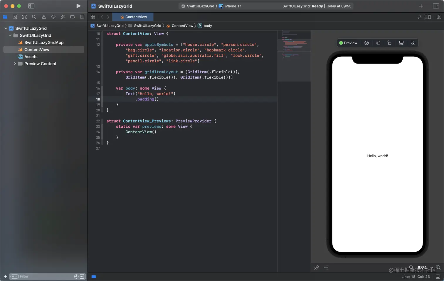444x281 pixels.
Task: Open the Debug navigator spray icon
Action: pyautogui.click(x=63, y=17)
